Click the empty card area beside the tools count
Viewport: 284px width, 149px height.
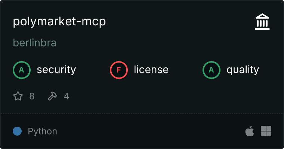coord(163,96)
